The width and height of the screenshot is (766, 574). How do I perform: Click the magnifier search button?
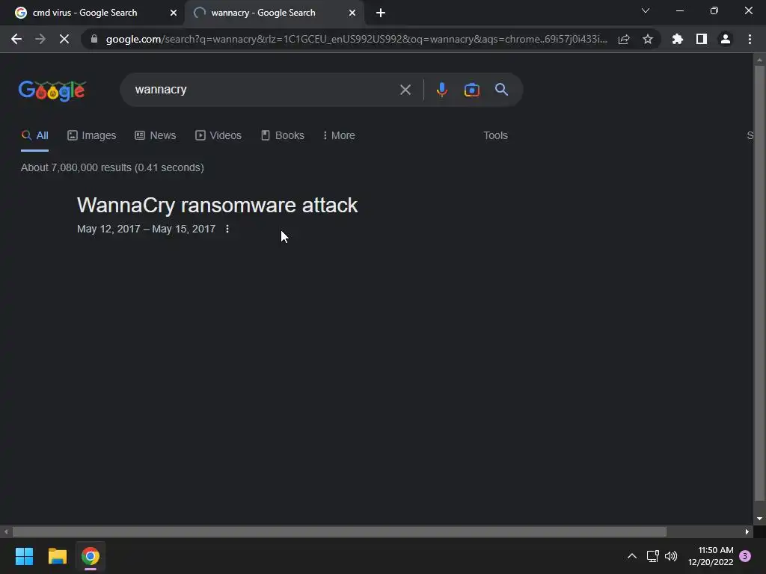point(502,90)
